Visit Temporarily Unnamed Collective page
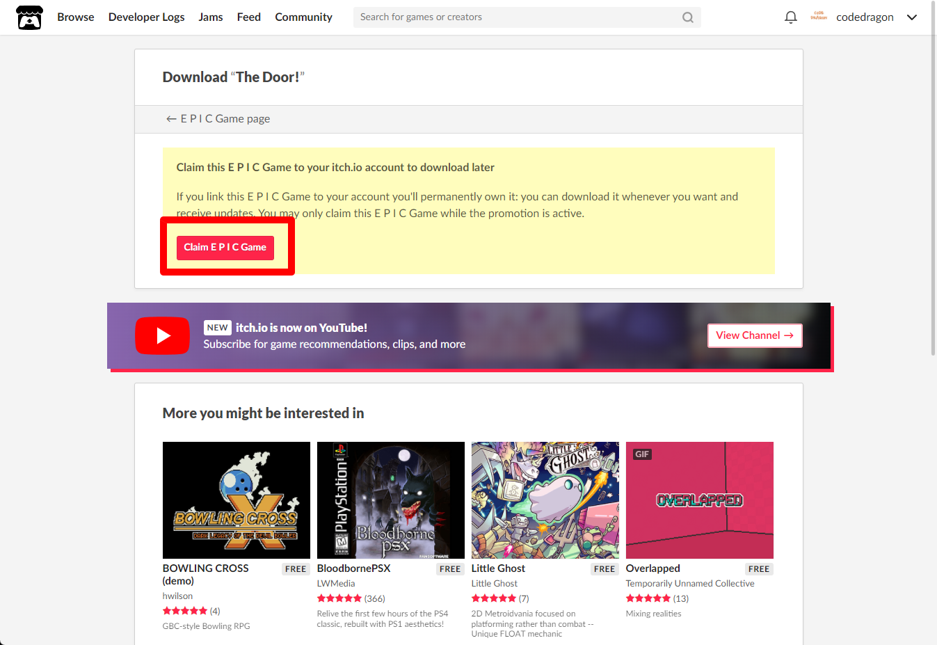The height and width of the screenshot is (645, 937). pos(690,584)
